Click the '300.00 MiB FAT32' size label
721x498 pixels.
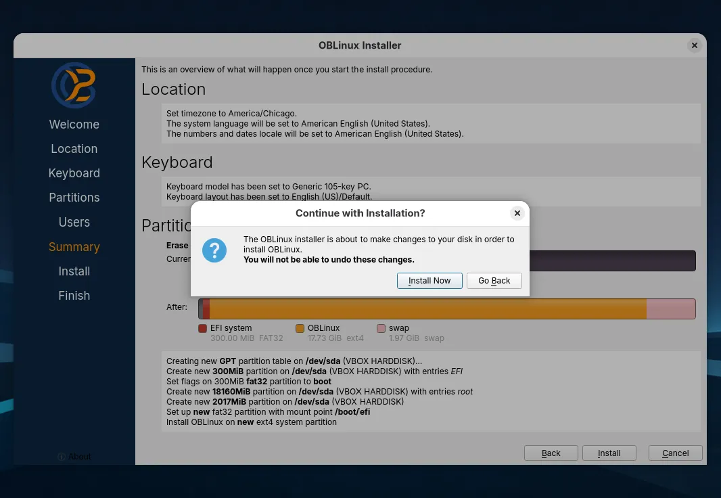click(246, 338)
